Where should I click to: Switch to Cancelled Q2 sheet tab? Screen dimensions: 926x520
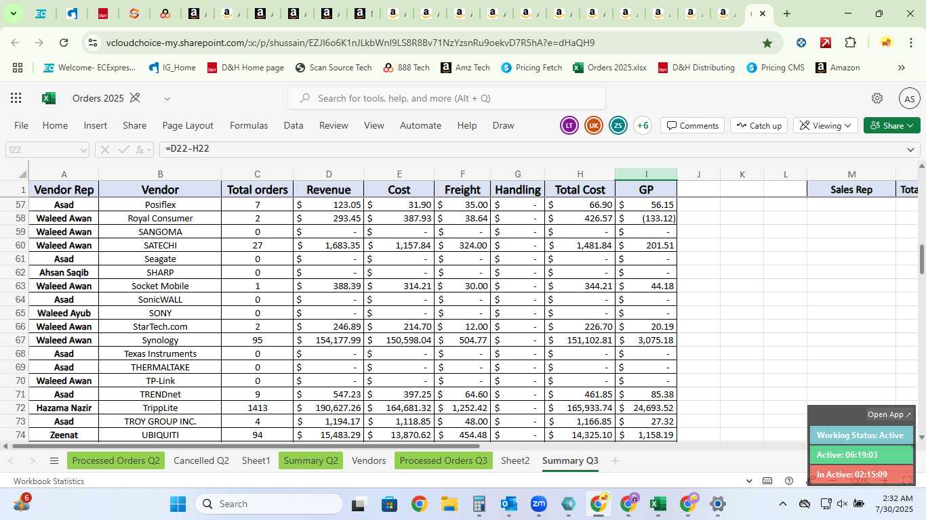point(201,460)
